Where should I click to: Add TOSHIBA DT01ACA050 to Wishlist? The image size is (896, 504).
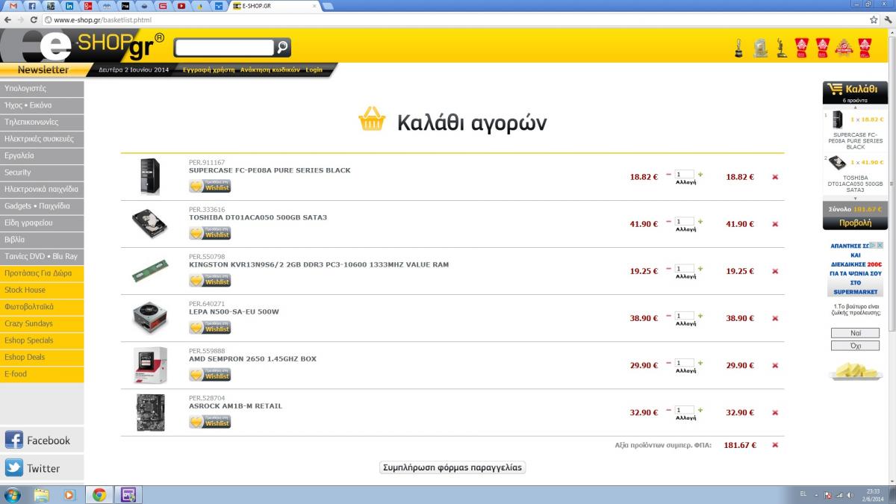tap(210, 233)
